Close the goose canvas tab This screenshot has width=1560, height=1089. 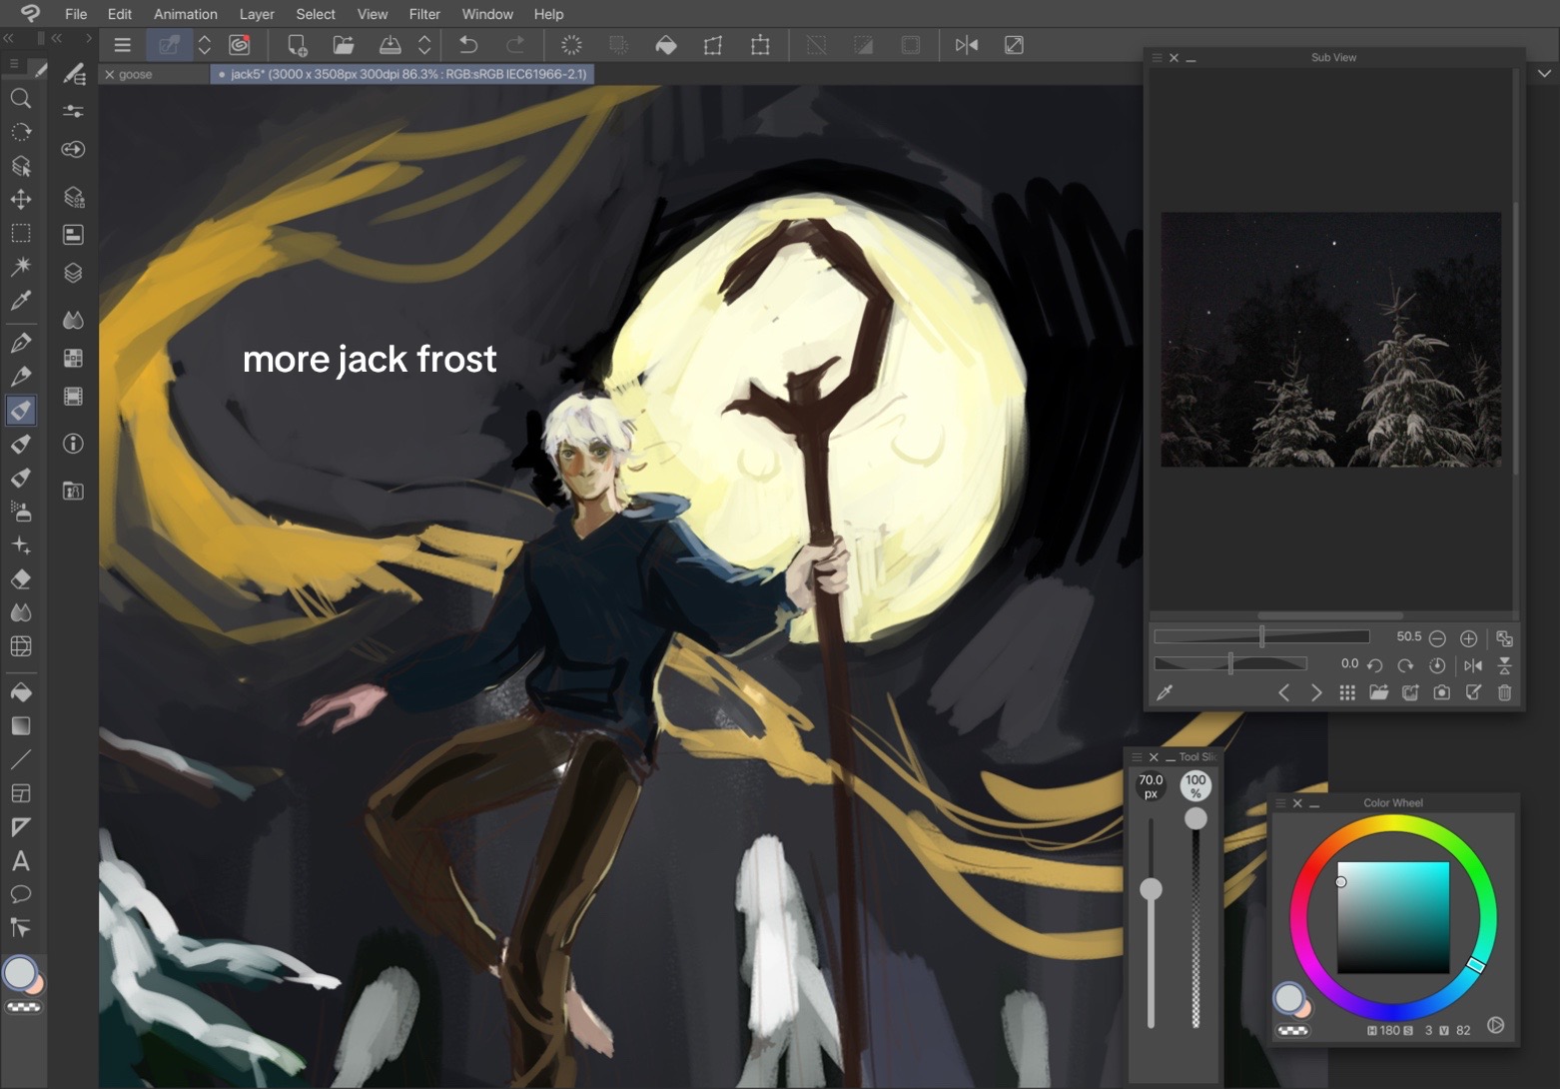tap(110, 75)
